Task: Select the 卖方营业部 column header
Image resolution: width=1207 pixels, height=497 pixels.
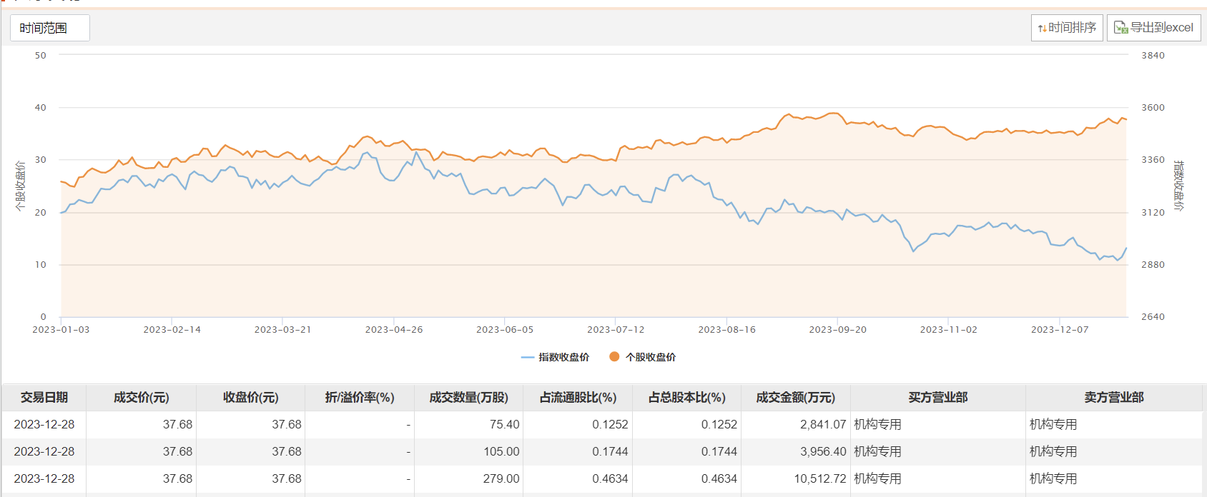Action: [1113, 398]
